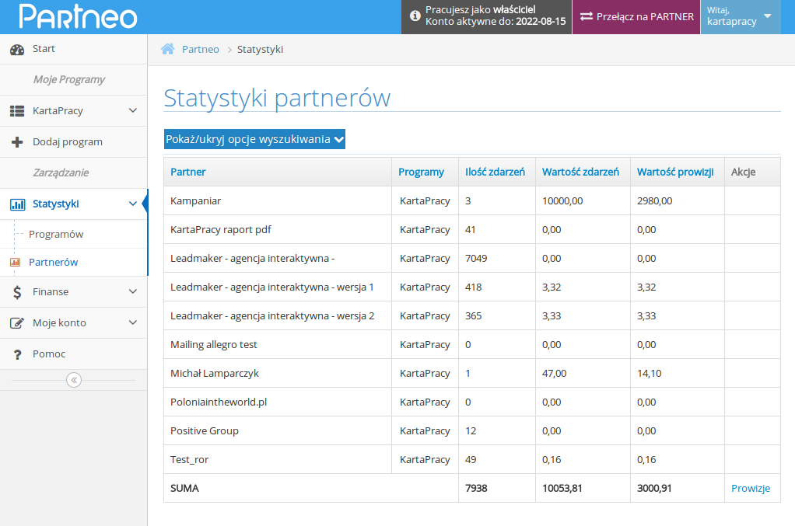Sort table by Programy column

point(421,172)
